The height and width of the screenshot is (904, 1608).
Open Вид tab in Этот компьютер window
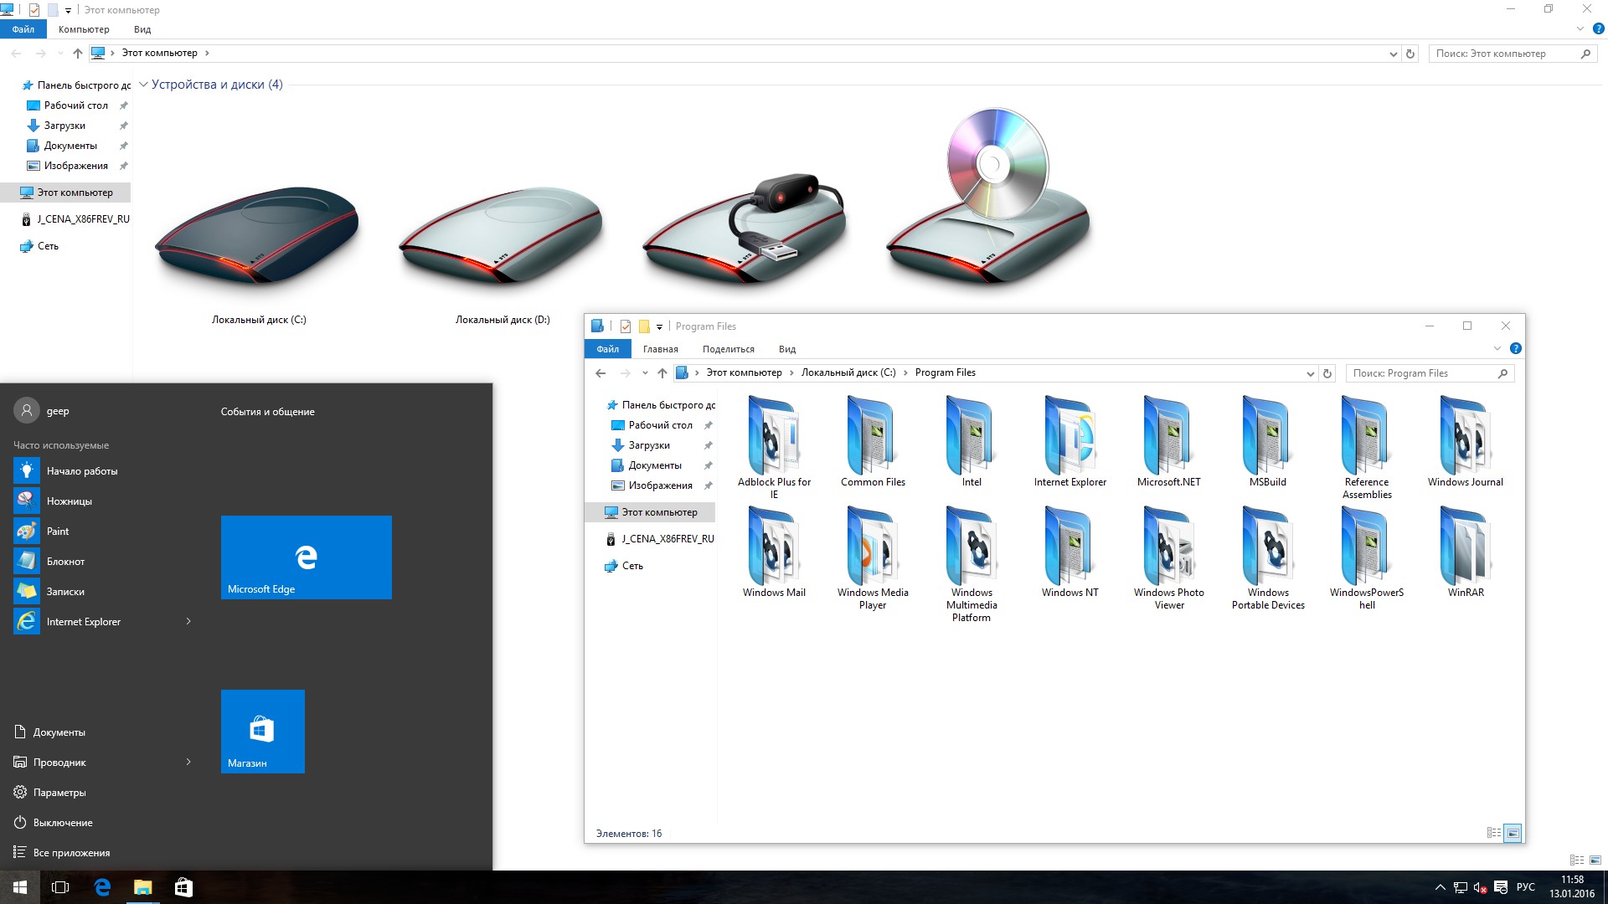[x=142, y=29]
